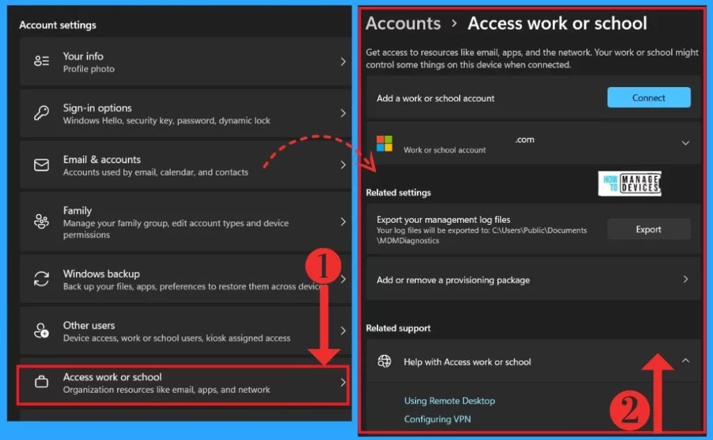713x440 pixels.
Task: Click the Family group icon
Action: (x=41, y=221)
